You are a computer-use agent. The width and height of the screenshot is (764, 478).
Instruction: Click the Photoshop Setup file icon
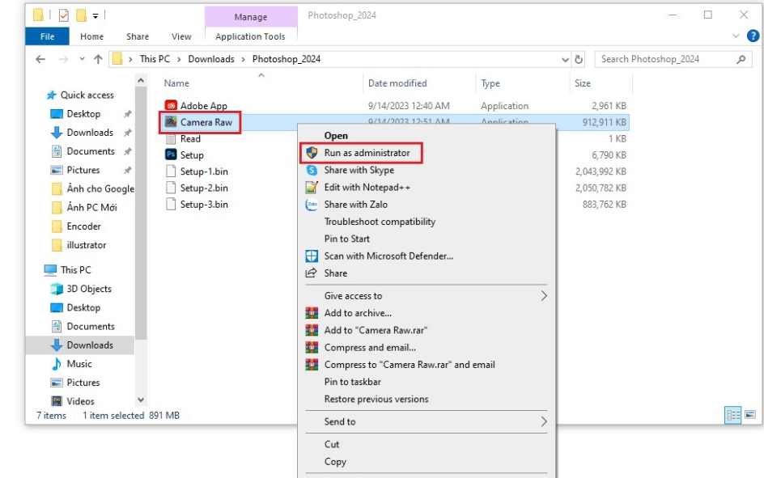[x=171, y=155]
